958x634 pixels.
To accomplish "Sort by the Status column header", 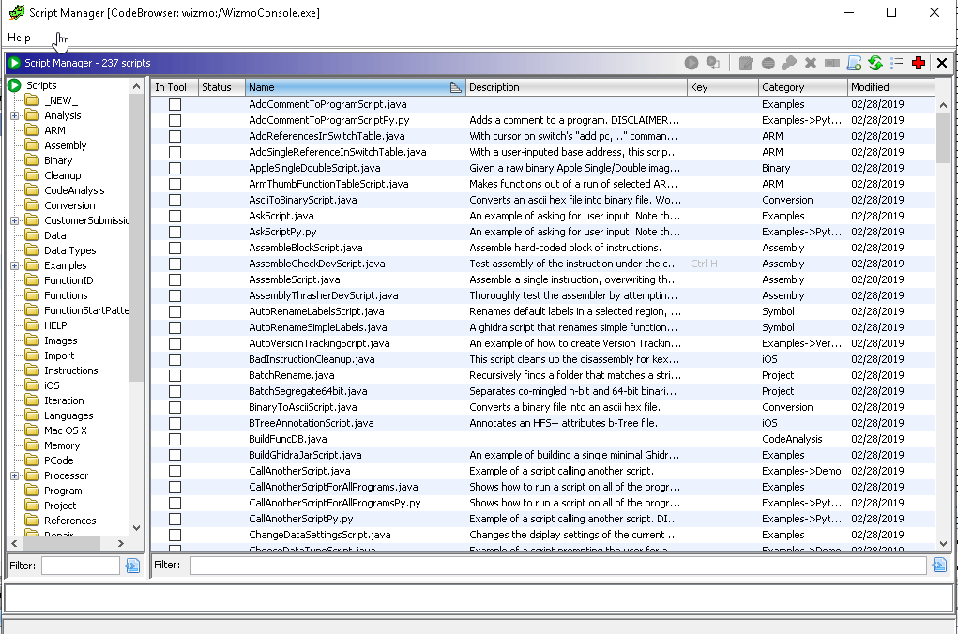I will 221,87.
